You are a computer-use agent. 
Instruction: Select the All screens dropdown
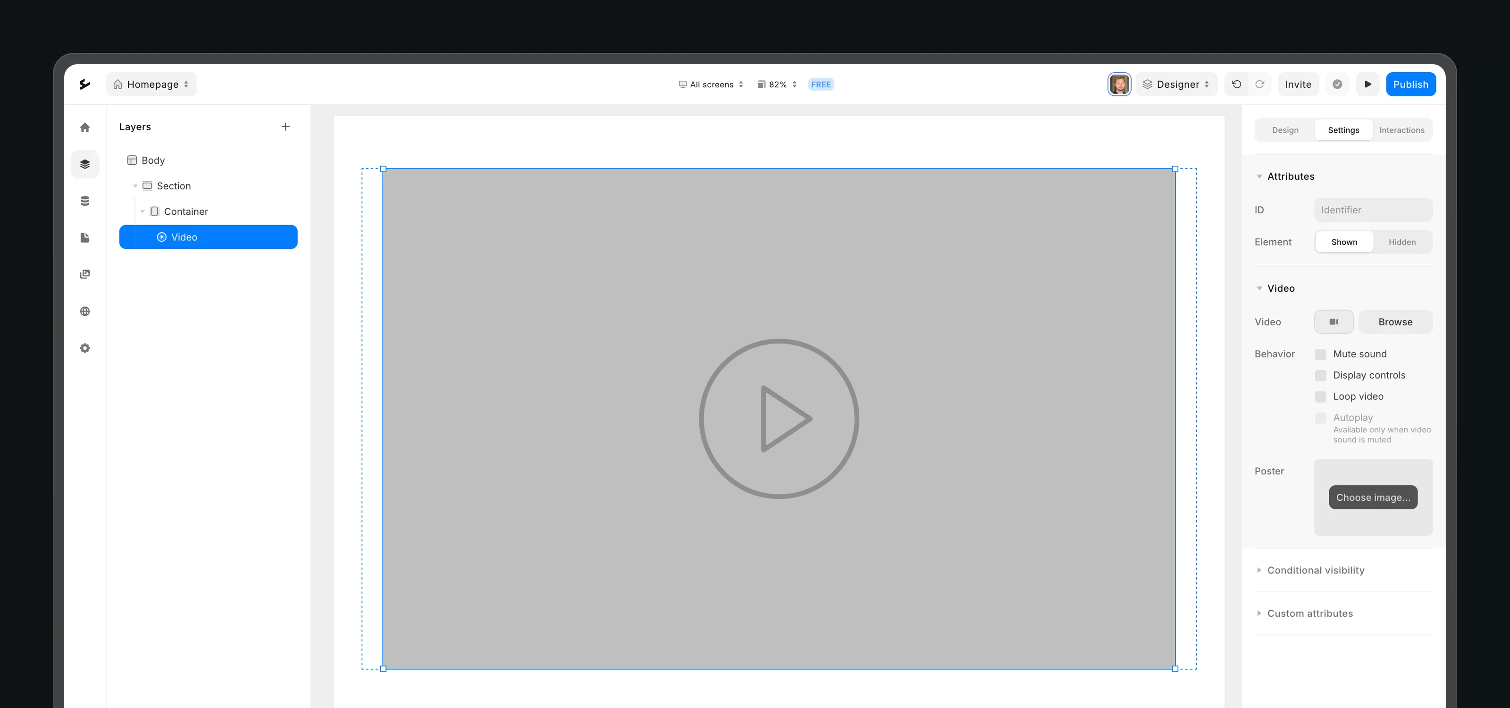pos(711,84)
